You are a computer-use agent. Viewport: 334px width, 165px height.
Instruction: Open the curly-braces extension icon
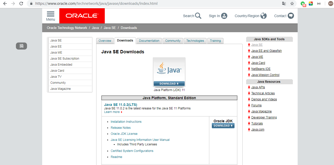319,4
